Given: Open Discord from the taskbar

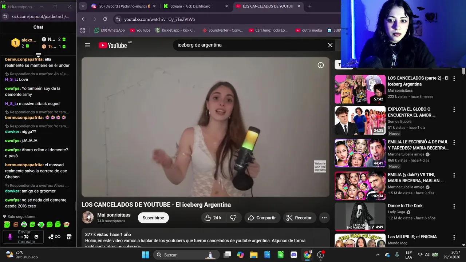Looking at the screenshot, I should point(294,255).
